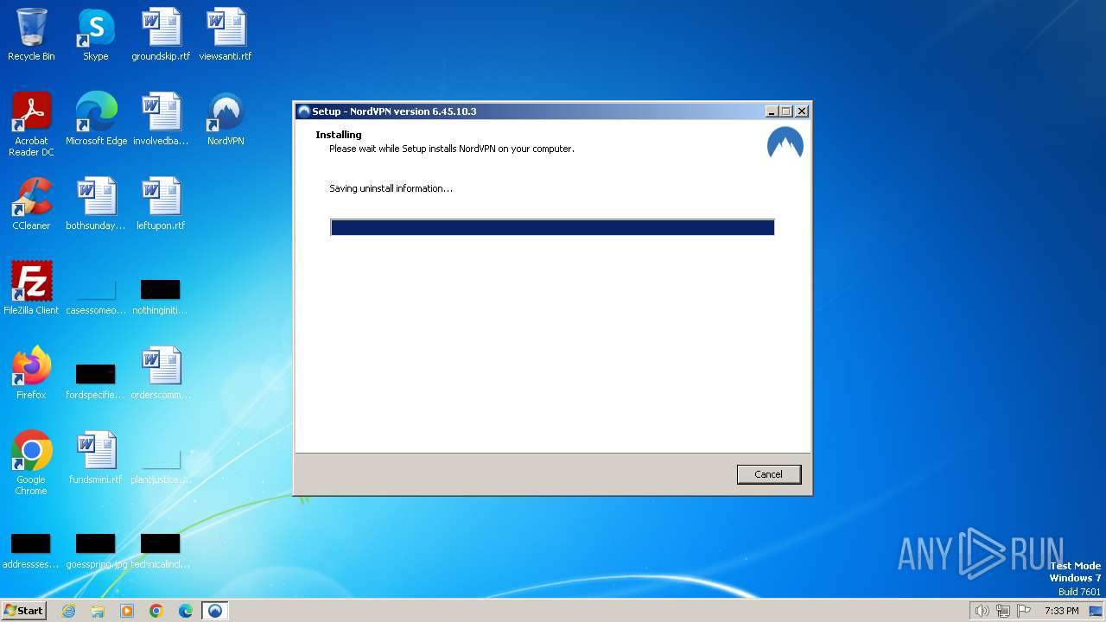
Task: Click the NordVPN logo in the installer
Action: click(x=785, y=143)
